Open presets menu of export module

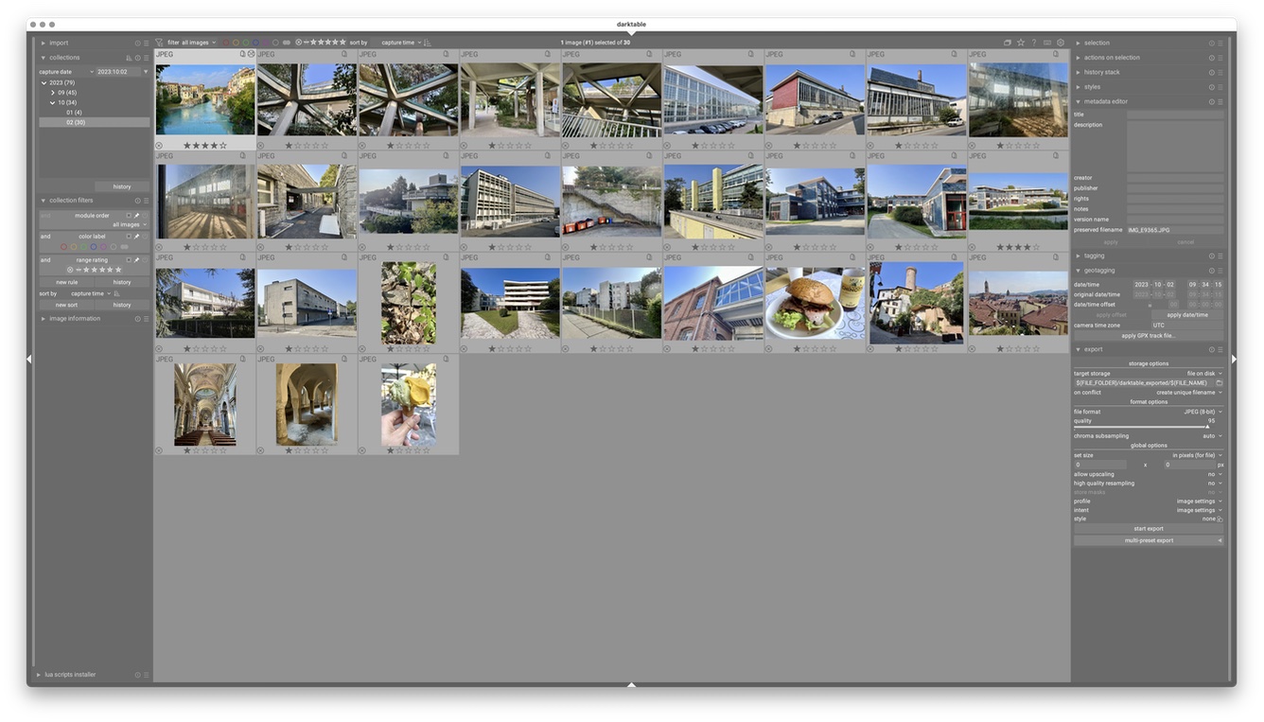[1220, 350]
